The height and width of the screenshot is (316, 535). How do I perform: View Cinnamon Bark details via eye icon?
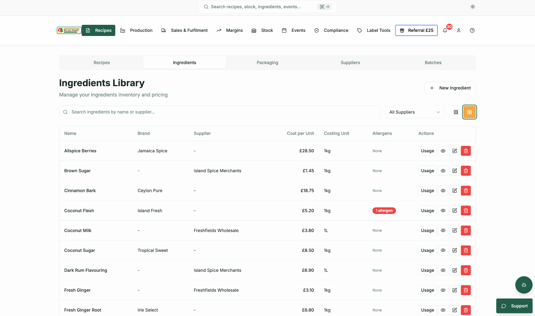click(443, 190)
